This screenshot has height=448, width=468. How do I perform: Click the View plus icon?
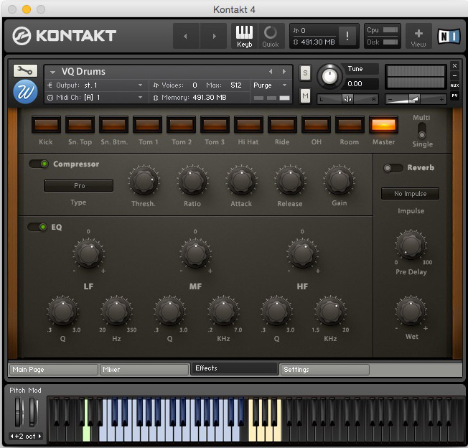pyautogui.click(x=418, y=36)
